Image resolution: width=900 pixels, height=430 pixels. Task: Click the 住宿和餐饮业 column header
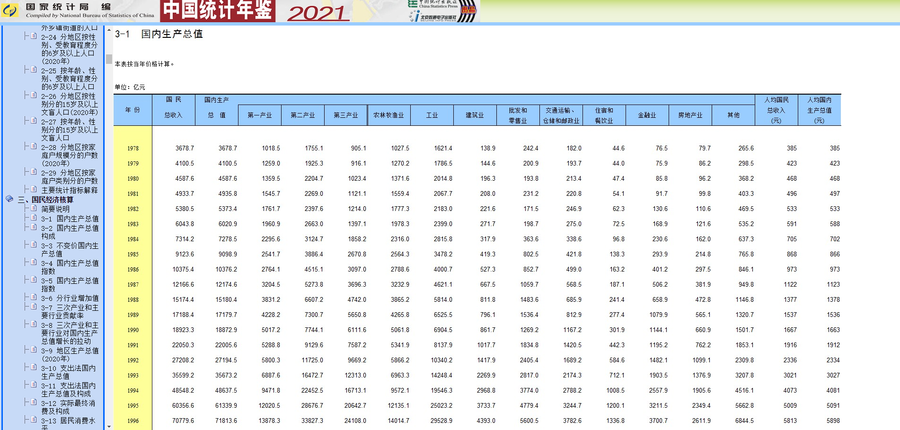[x=604, y=115]
